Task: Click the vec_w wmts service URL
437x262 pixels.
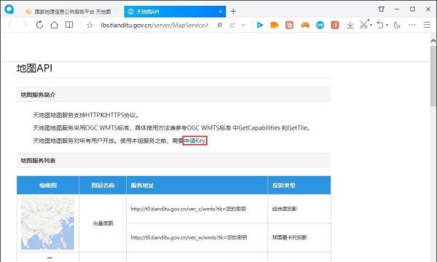Action: 189,237
